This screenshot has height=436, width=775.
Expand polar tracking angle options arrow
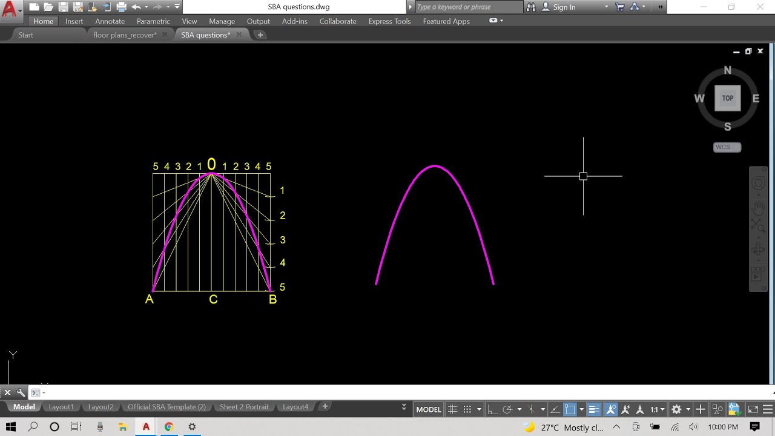pos(519,409)
